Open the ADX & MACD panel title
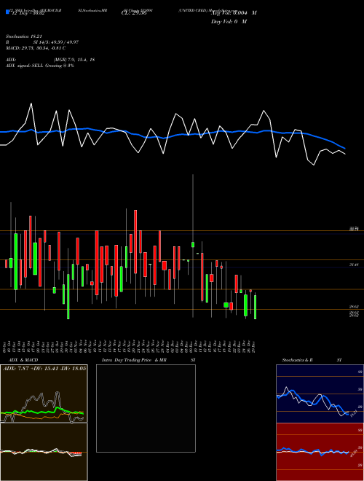Viewport: 364px width, 481px height. click(x=23, y=360)
